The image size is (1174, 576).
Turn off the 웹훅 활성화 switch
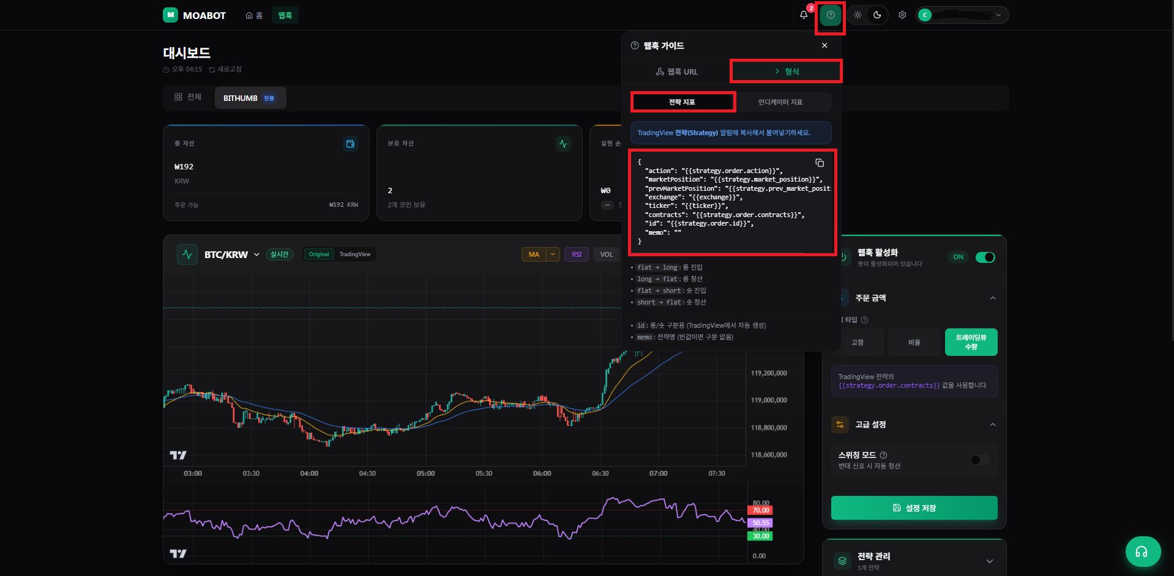(x=985, y=257)
